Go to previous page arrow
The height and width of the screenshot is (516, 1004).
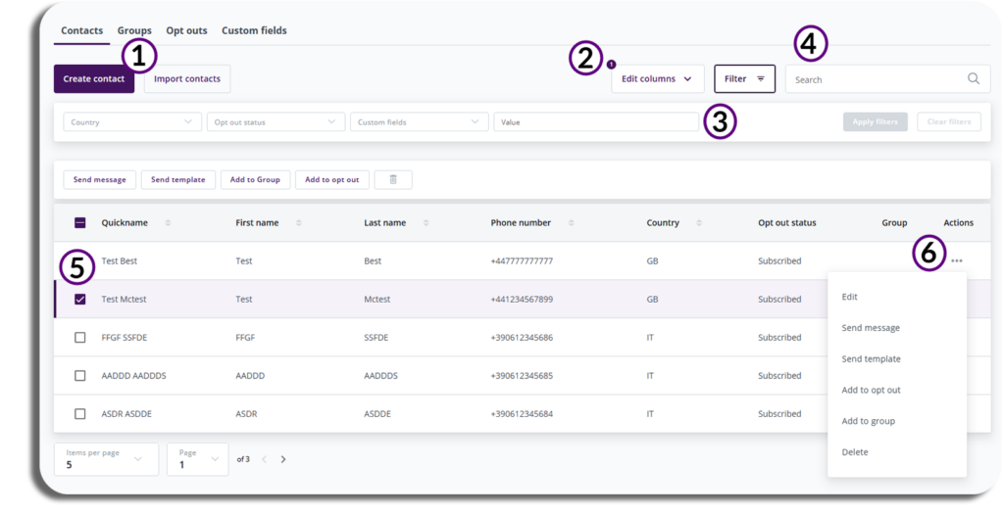pyautogui.click(x=264, y=459)
